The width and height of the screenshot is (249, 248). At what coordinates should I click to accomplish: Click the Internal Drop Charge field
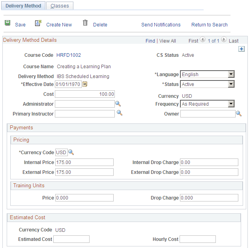coord(209,162)
